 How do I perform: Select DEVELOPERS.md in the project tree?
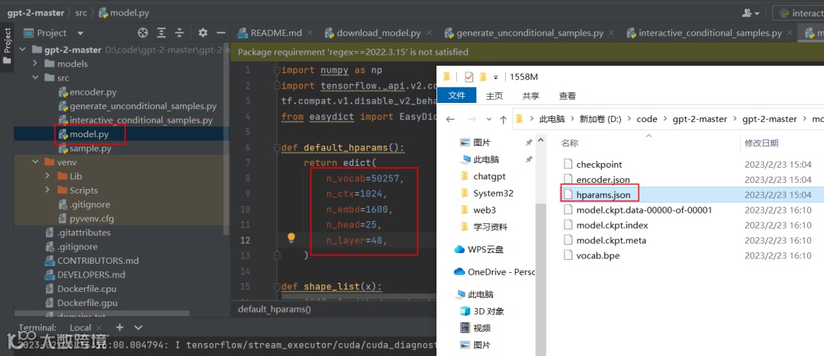click(92, 274)
